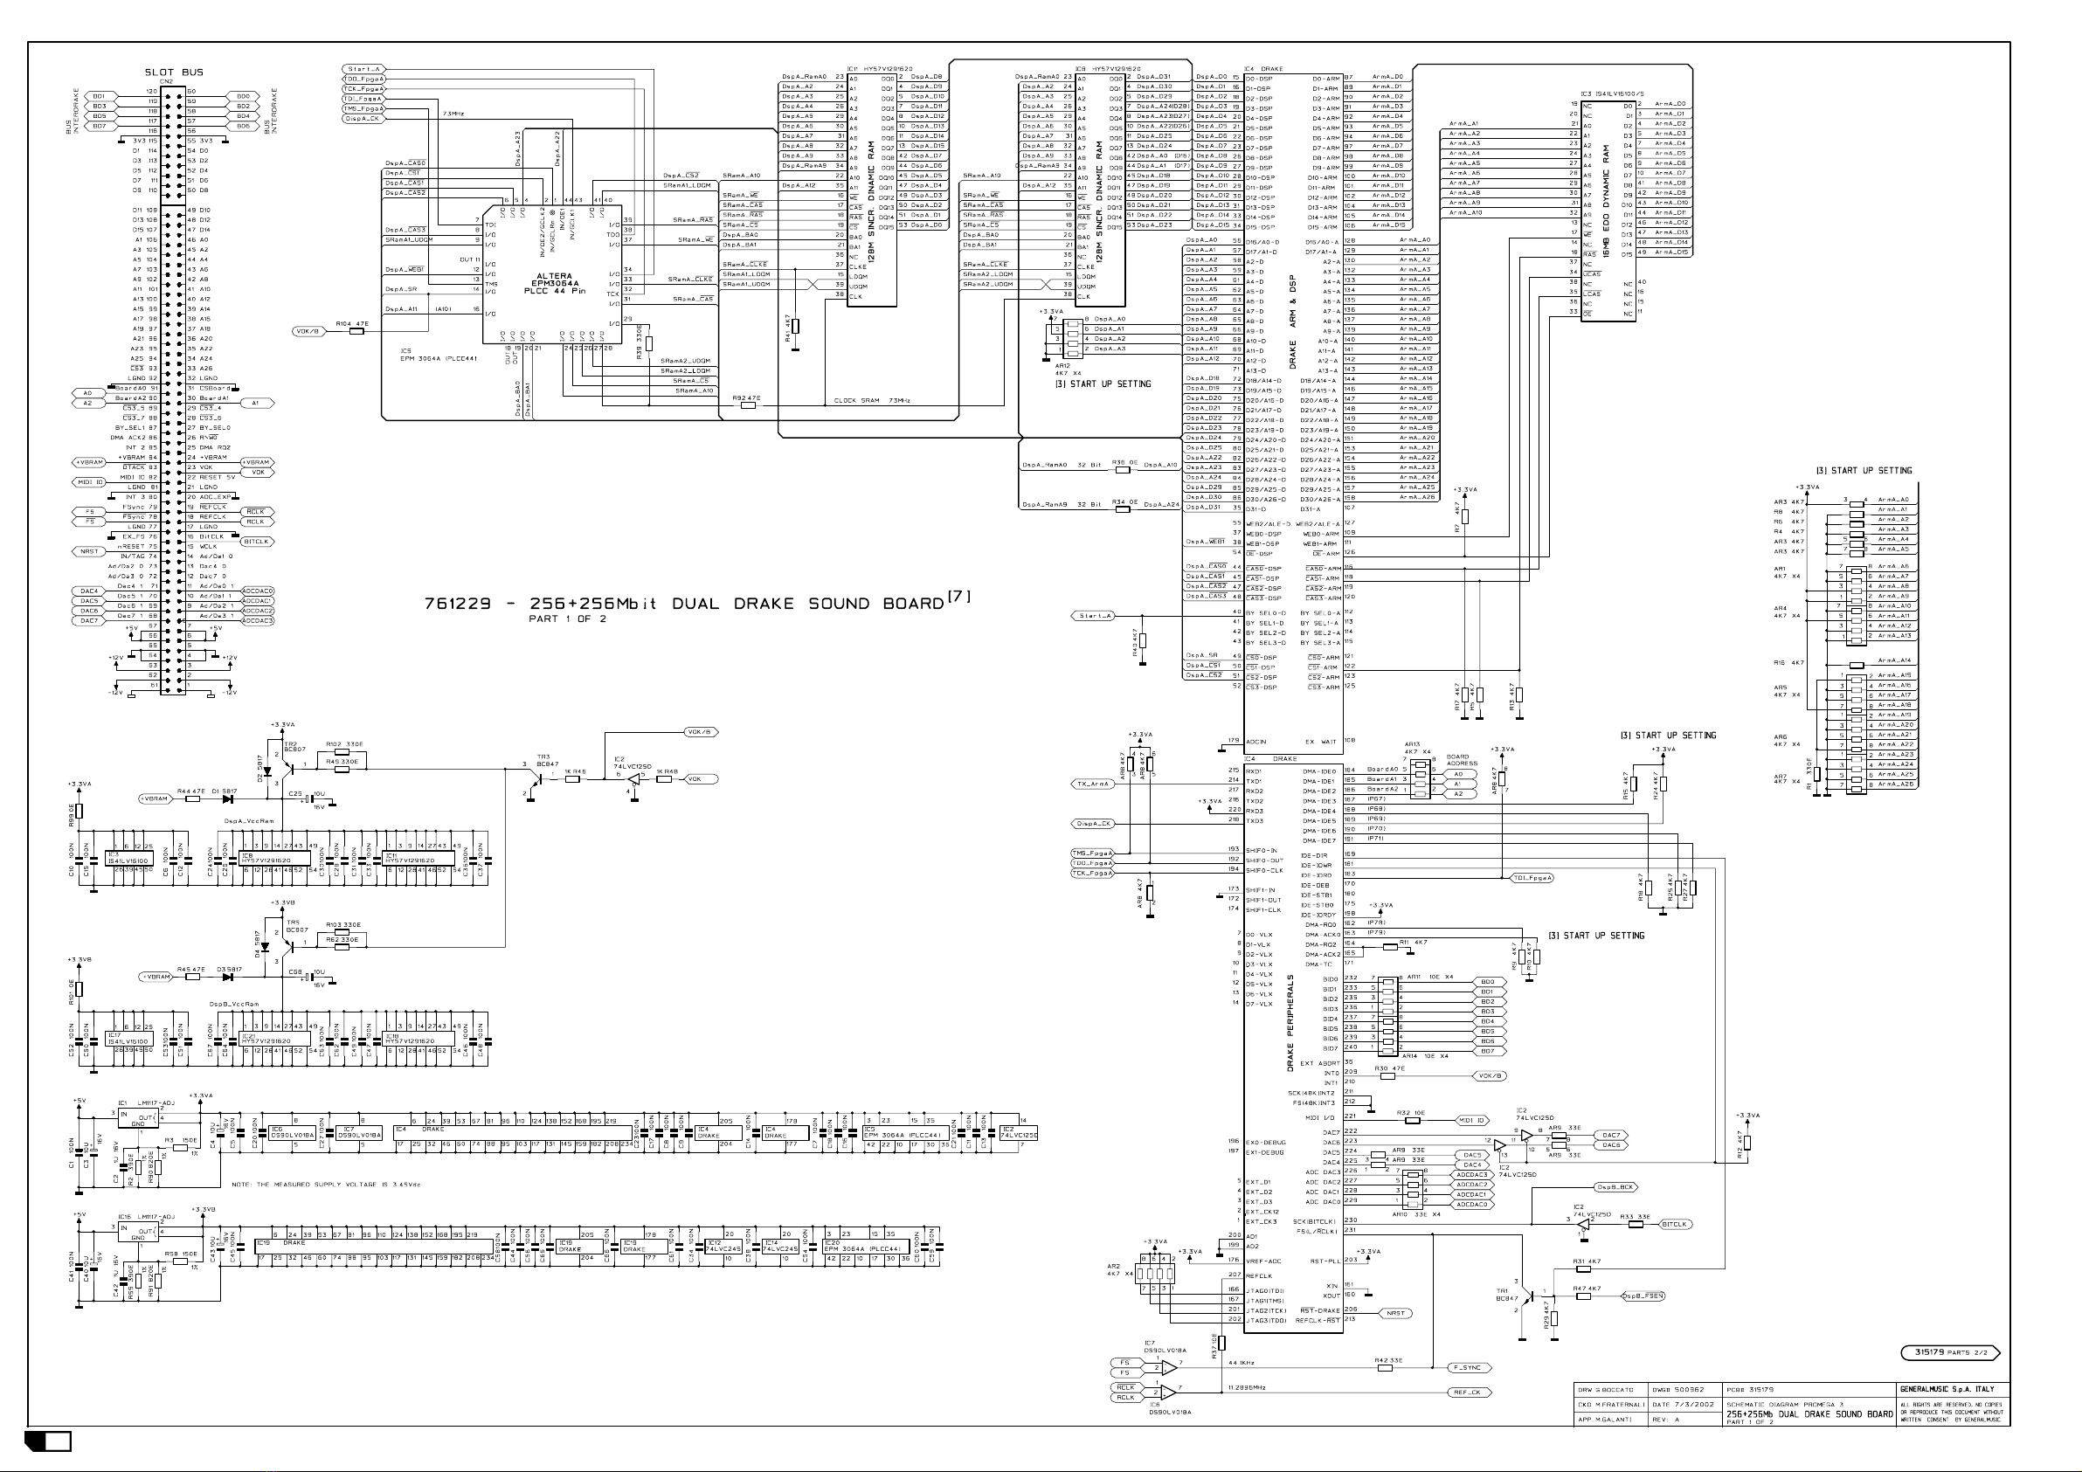Click "ALTERA EPM3064A PLCC 44 Pin" chip label
2082x1472 pixels.
click(x=553, y=283)
